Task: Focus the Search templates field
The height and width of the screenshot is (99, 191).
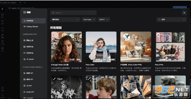Action: [x=73, y=13]
